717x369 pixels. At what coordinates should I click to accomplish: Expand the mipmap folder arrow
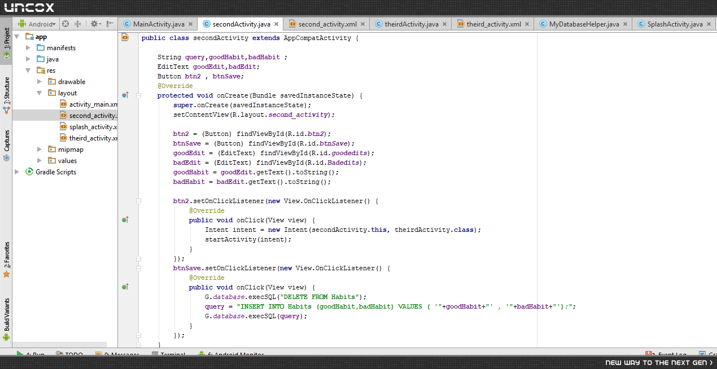[x=40, y=149]
